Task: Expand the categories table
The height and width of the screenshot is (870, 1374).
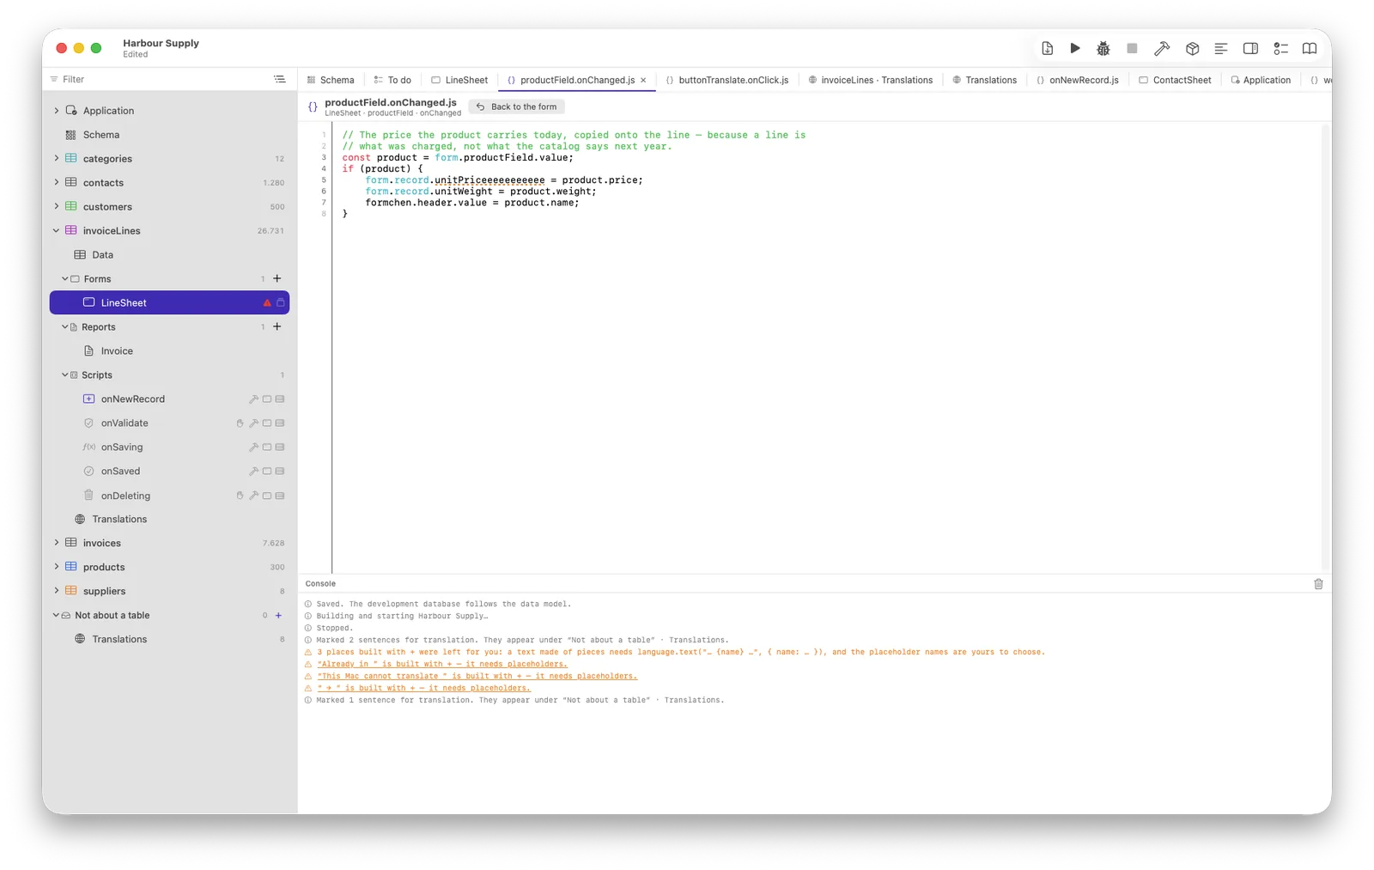Action: click(x=57, y=159)
